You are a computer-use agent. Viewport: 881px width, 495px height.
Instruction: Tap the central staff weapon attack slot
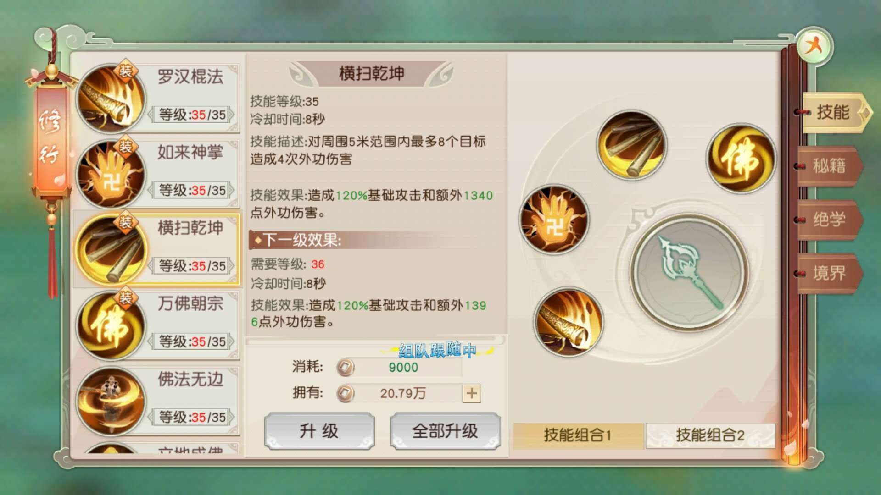click(x=689, y=272)
